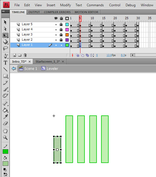Select the Pen tool
This screenshot has height=177, width=156.
tap(5, 56)
